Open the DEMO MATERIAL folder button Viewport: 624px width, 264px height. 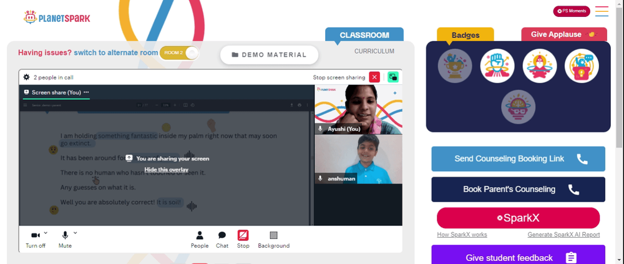click(270, 55)
